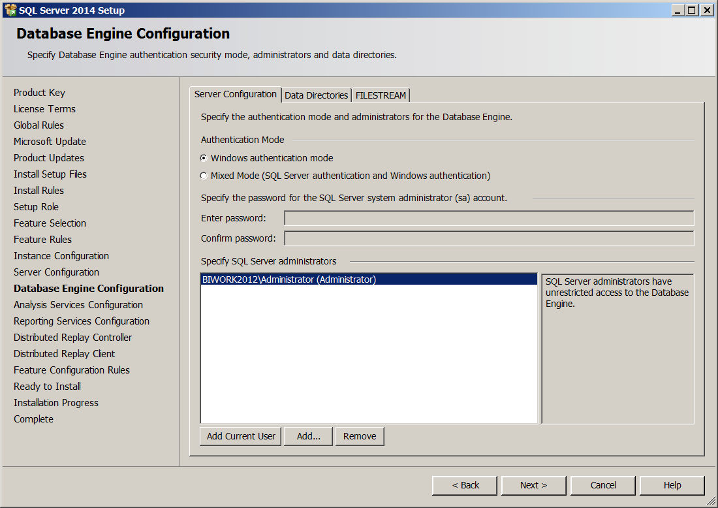The image size is (718, 508).
Task: Click the Add Current User button
Action: pyautogui.click(x=241, y=436)
